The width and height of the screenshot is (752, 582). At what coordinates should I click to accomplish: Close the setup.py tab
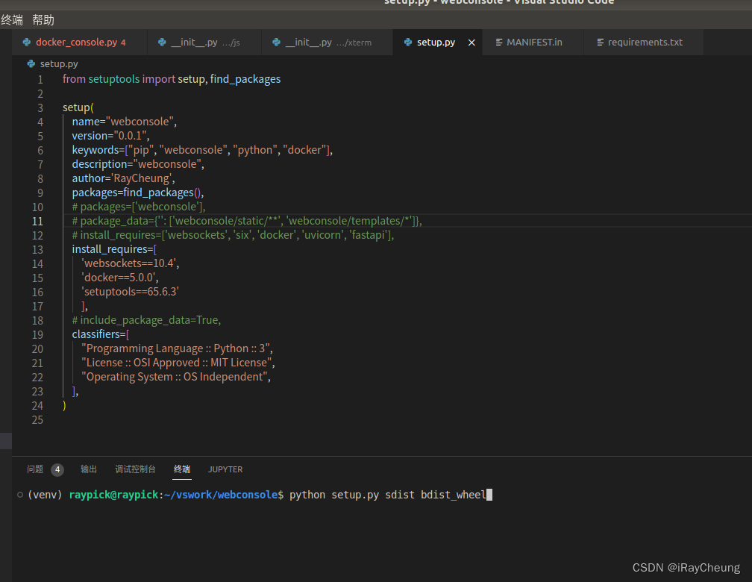point(471,43)
